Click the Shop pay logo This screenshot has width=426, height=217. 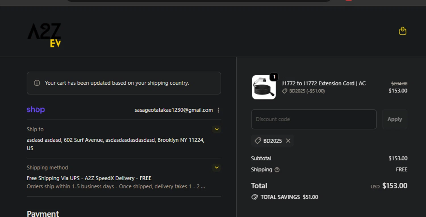(x=35, y=110)
